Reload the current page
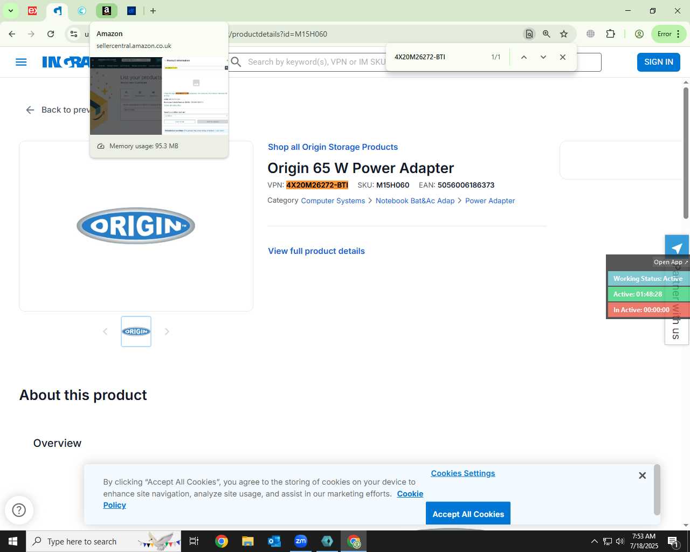Screen dimensions: 690x552 (51, 34)
